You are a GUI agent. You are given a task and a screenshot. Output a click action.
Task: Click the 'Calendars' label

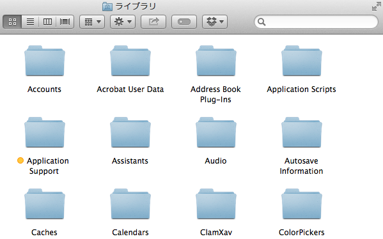pos(130,233)
